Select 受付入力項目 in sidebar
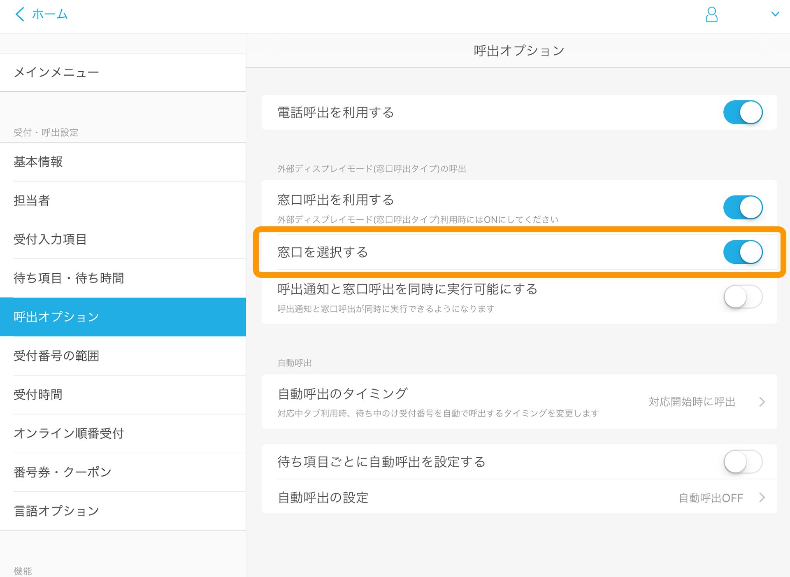This screenshot has height=577, width=790. (123, 240)
